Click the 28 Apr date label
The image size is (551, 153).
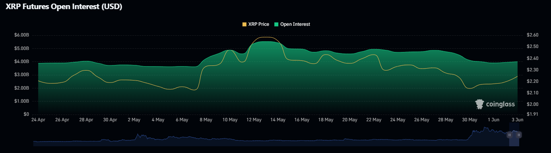click(x=86, y=119)
